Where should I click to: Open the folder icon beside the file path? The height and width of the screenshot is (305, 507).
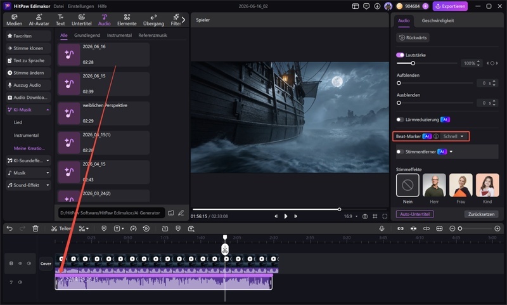point(171,212)
